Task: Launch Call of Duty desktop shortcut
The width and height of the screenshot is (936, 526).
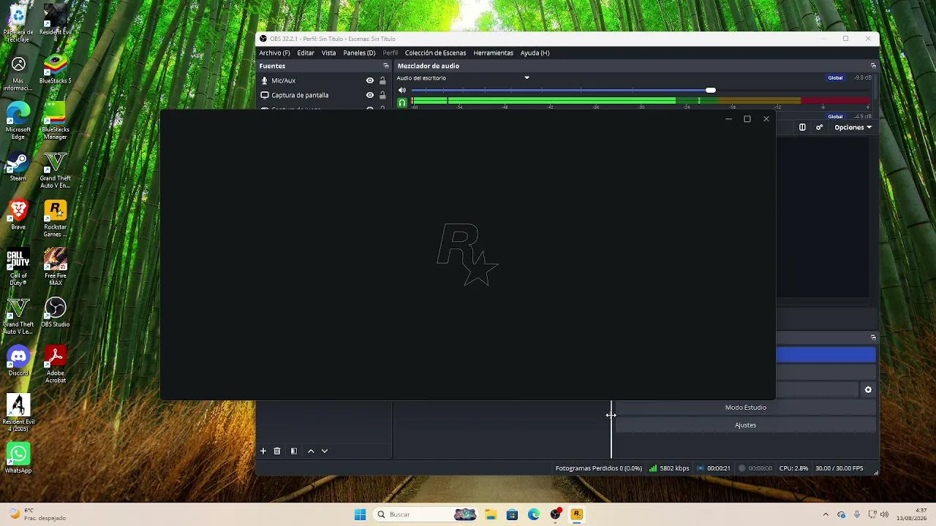Action: pos(18,267)
